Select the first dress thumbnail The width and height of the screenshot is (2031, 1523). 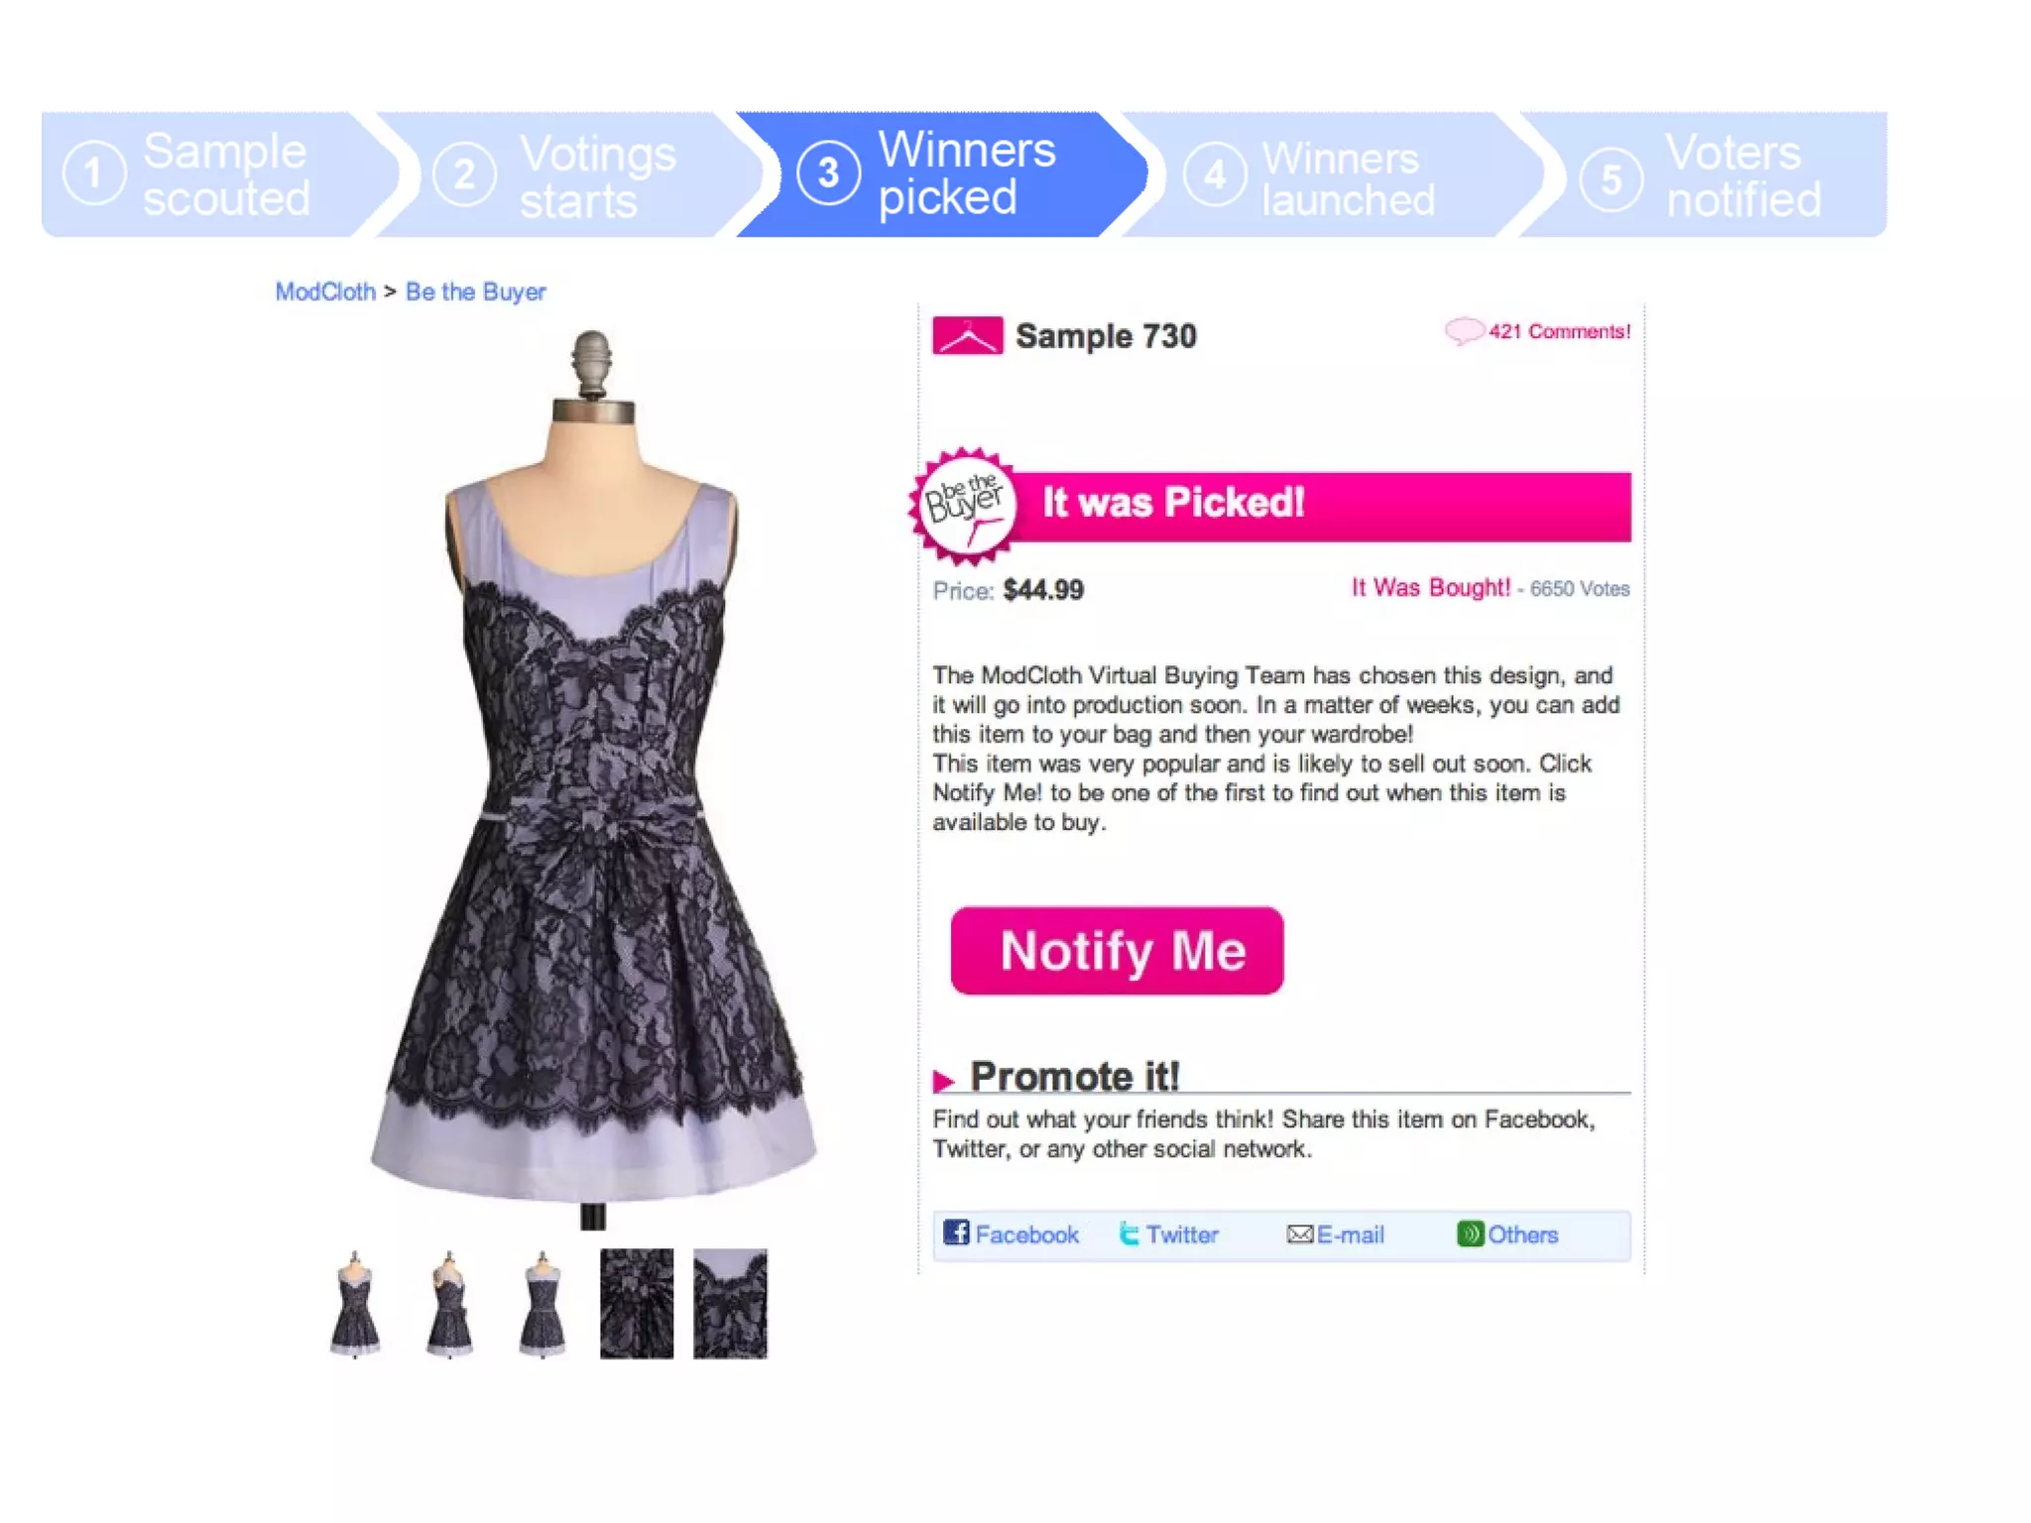354,1303
